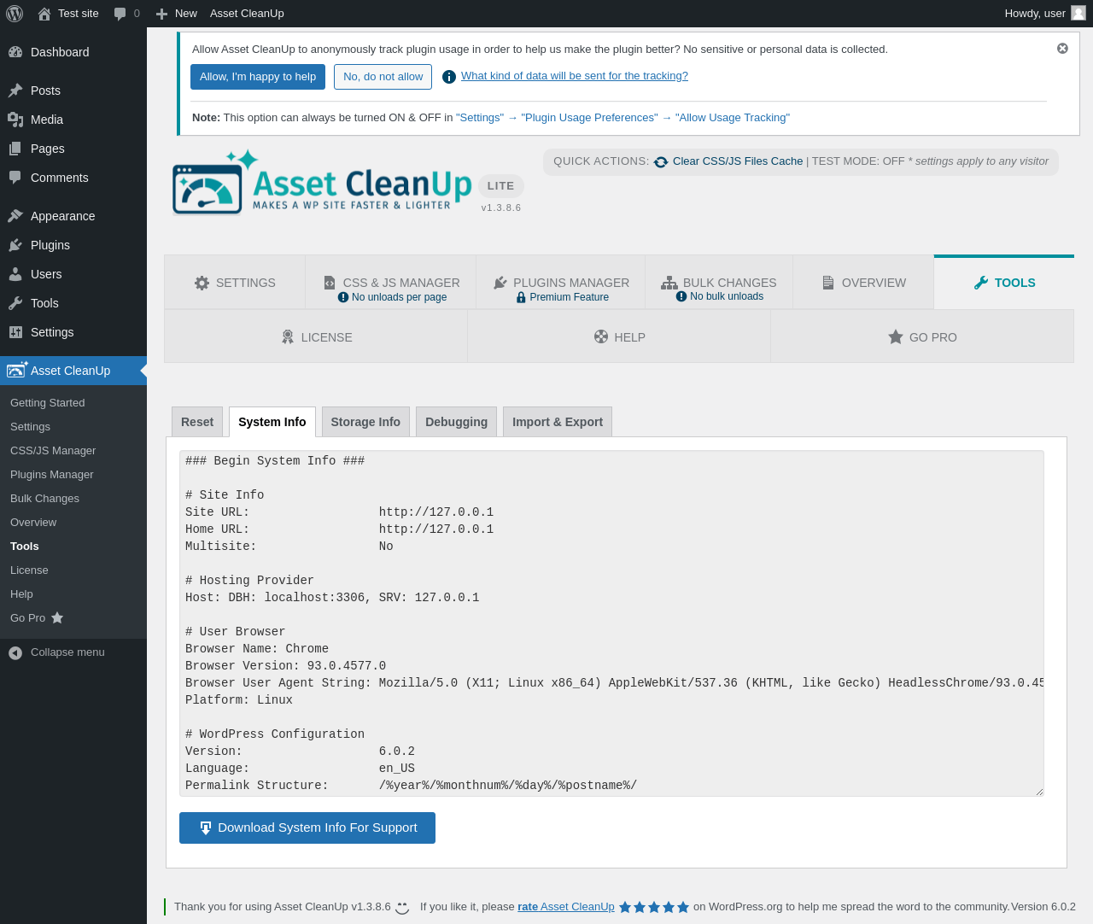Click Download System Info For Support button

(x=307, y=828)
